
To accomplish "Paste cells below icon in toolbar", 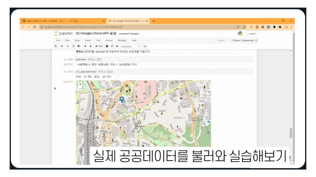I will pyautogui.click(x=79, y=46).
